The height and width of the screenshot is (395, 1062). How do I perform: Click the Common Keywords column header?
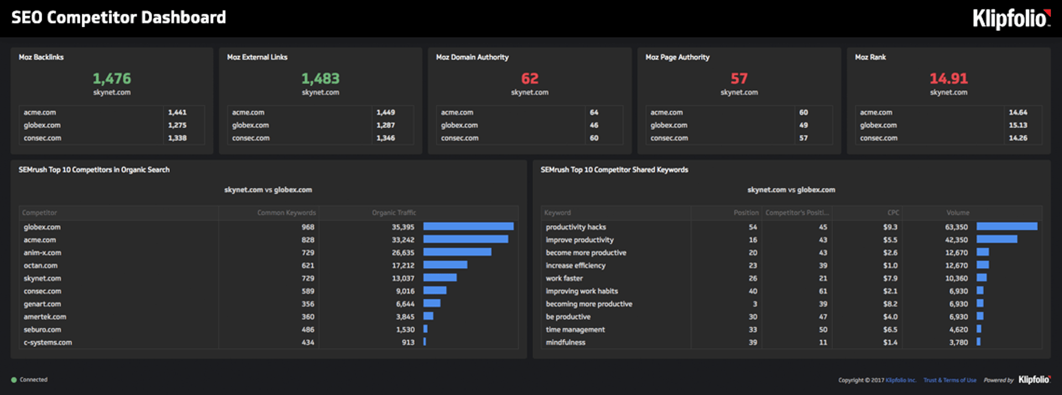pyautogui.click(x=287, y=212)
